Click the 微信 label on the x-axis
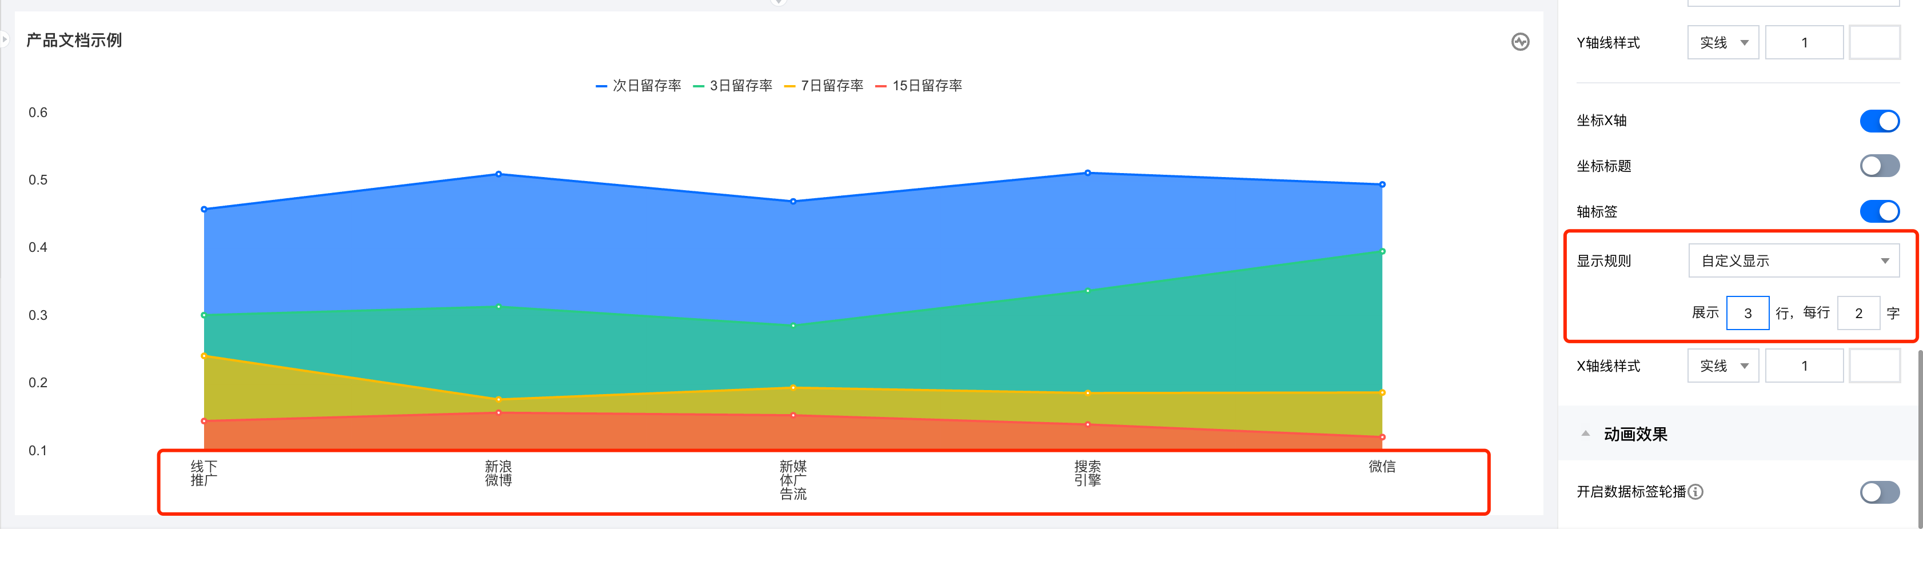Viewport: 1923px width, 586px height. click(1381, 466)
